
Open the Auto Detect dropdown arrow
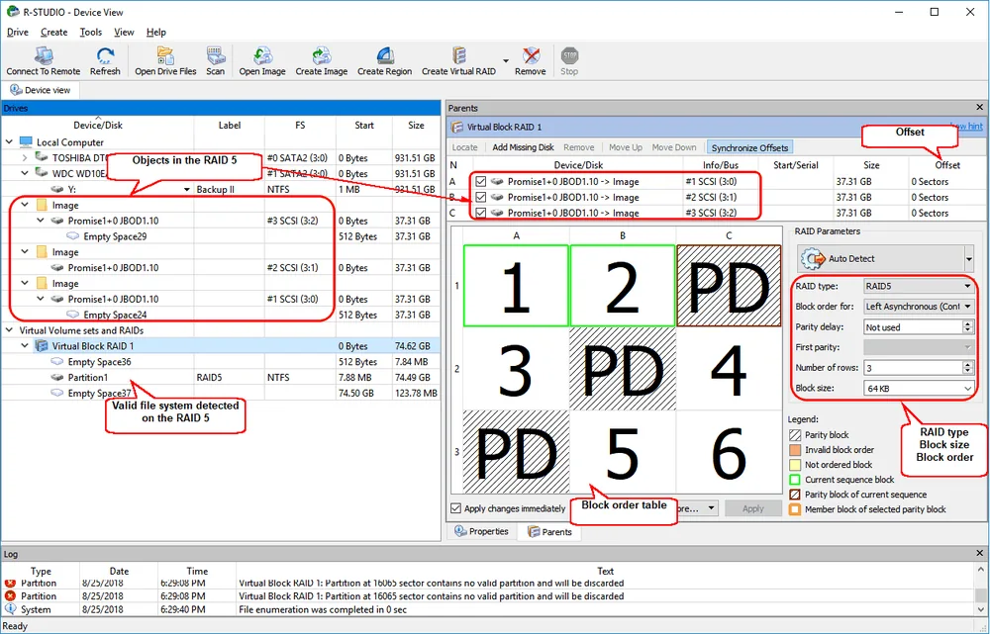tap(968, 259)
